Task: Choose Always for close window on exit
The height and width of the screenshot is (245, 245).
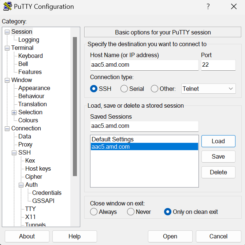Action: (94, 212)
